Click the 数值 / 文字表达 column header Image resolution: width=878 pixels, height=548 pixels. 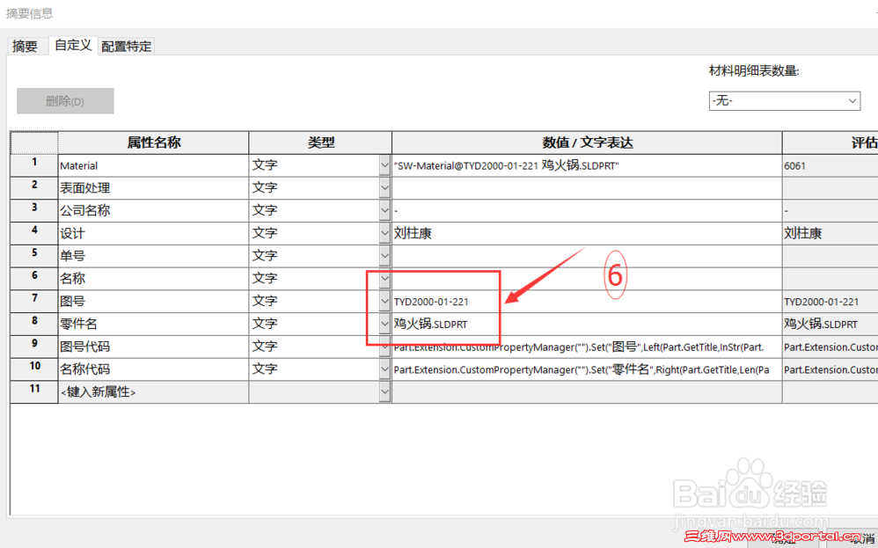point(587,142)
